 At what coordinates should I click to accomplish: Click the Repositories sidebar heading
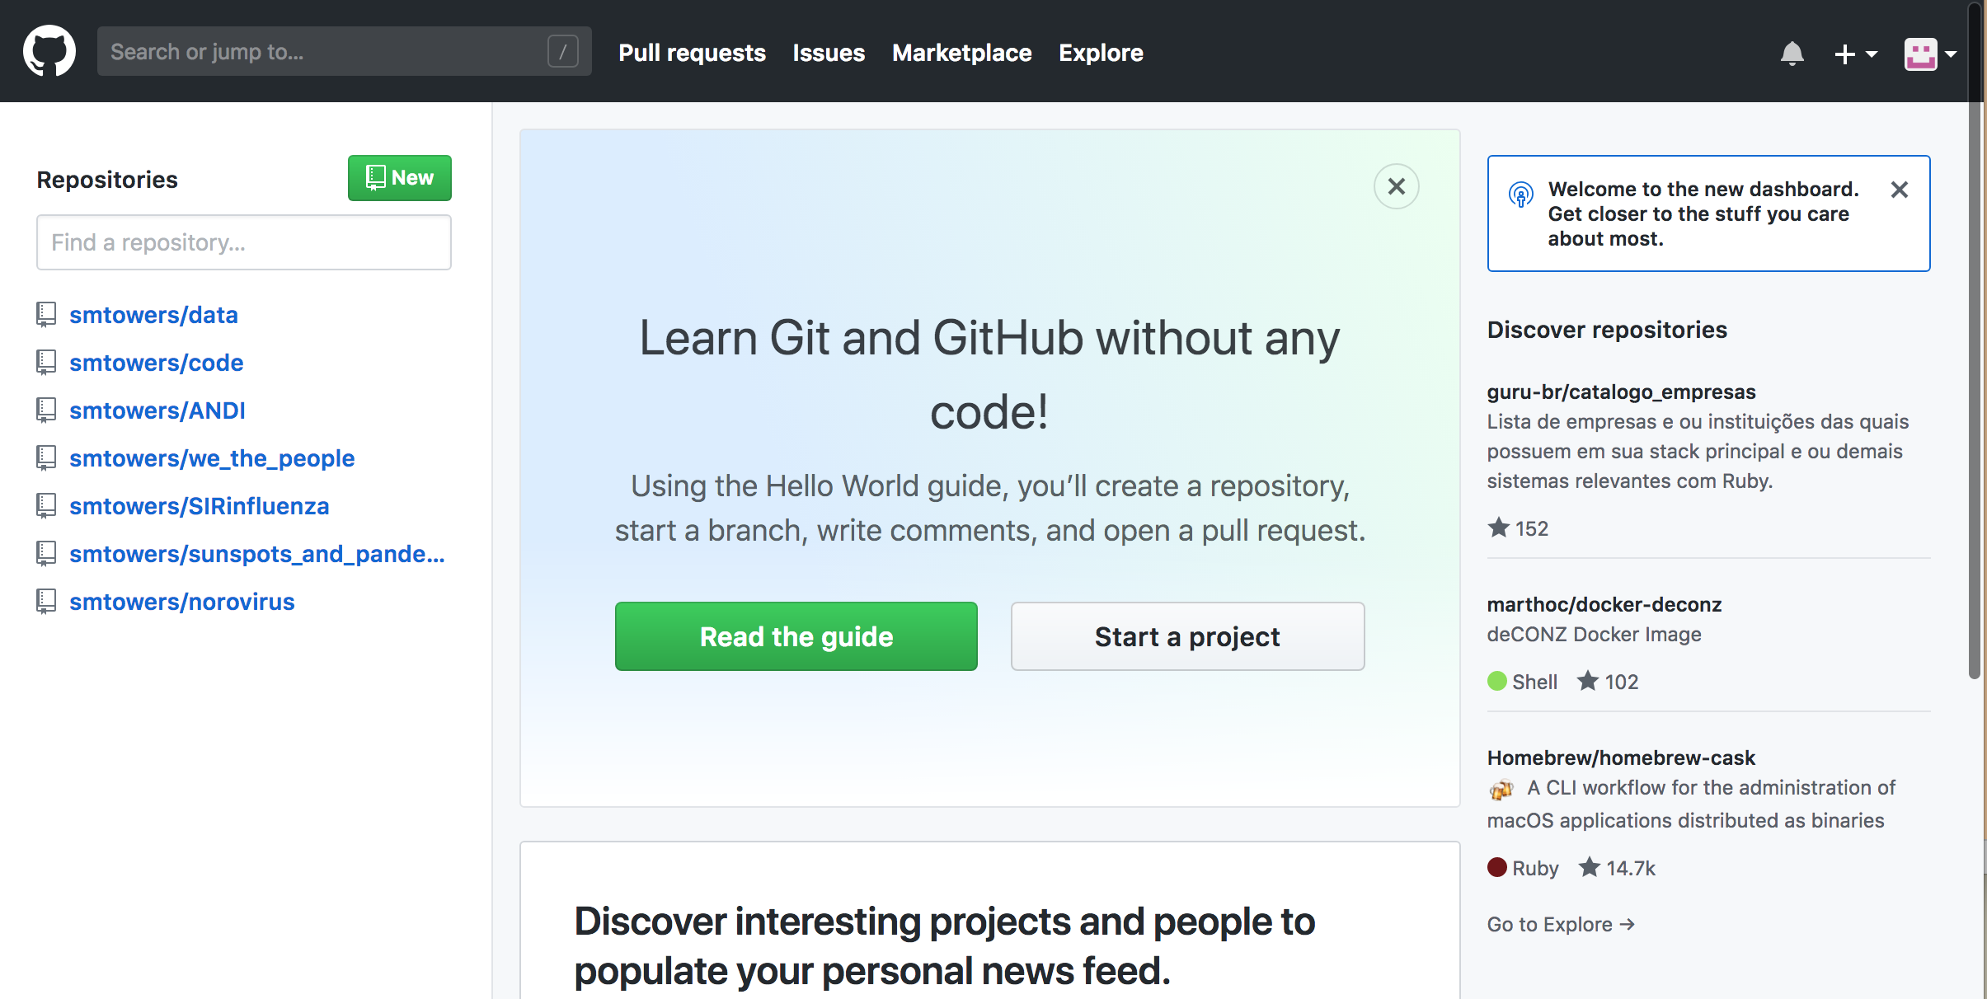pos(107,180)
